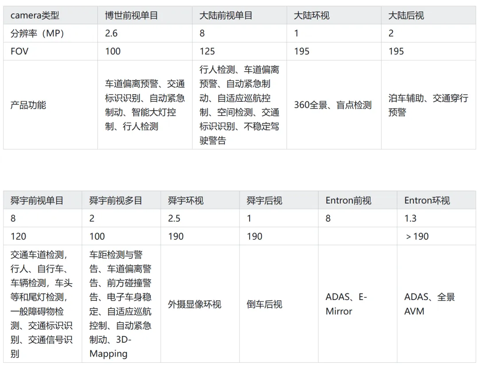Click the '舜宇前视多目' header
The height and width of the screenshot is (365, 478).
point(121,200)
